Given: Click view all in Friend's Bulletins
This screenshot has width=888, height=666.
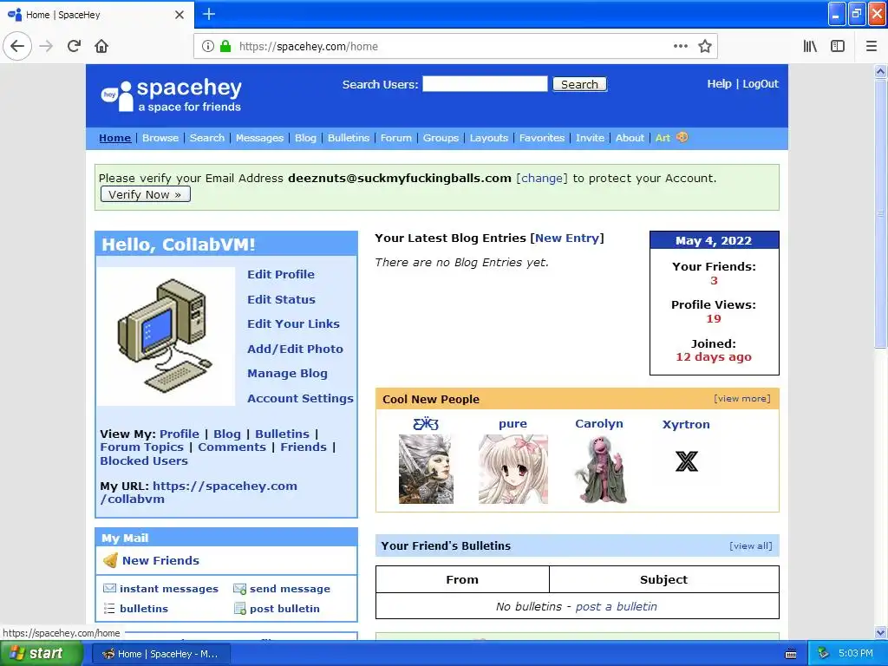Looking at the screenshot, I should [x=751, y=546].
